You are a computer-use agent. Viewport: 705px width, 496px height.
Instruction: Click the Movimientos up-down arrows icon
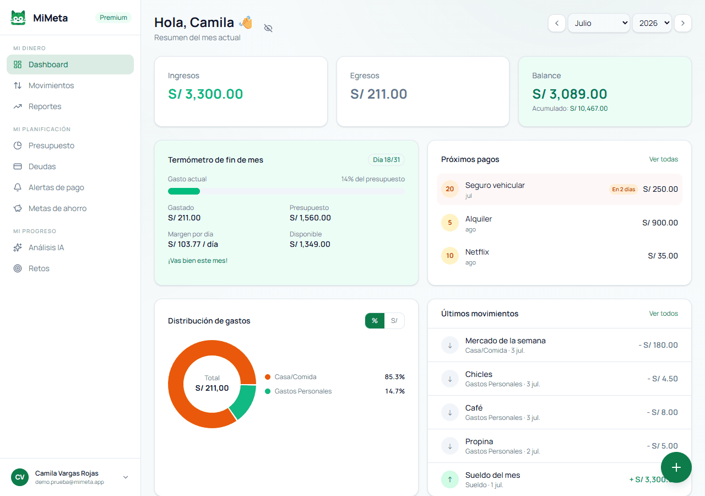[x=18, y=85]
